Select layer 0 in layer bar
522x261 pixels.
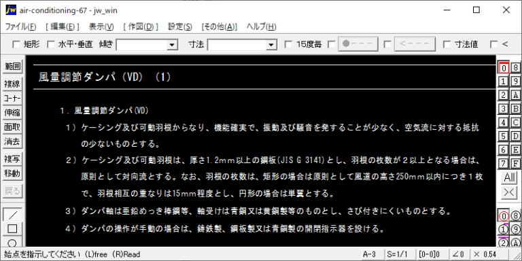[504, 67]
